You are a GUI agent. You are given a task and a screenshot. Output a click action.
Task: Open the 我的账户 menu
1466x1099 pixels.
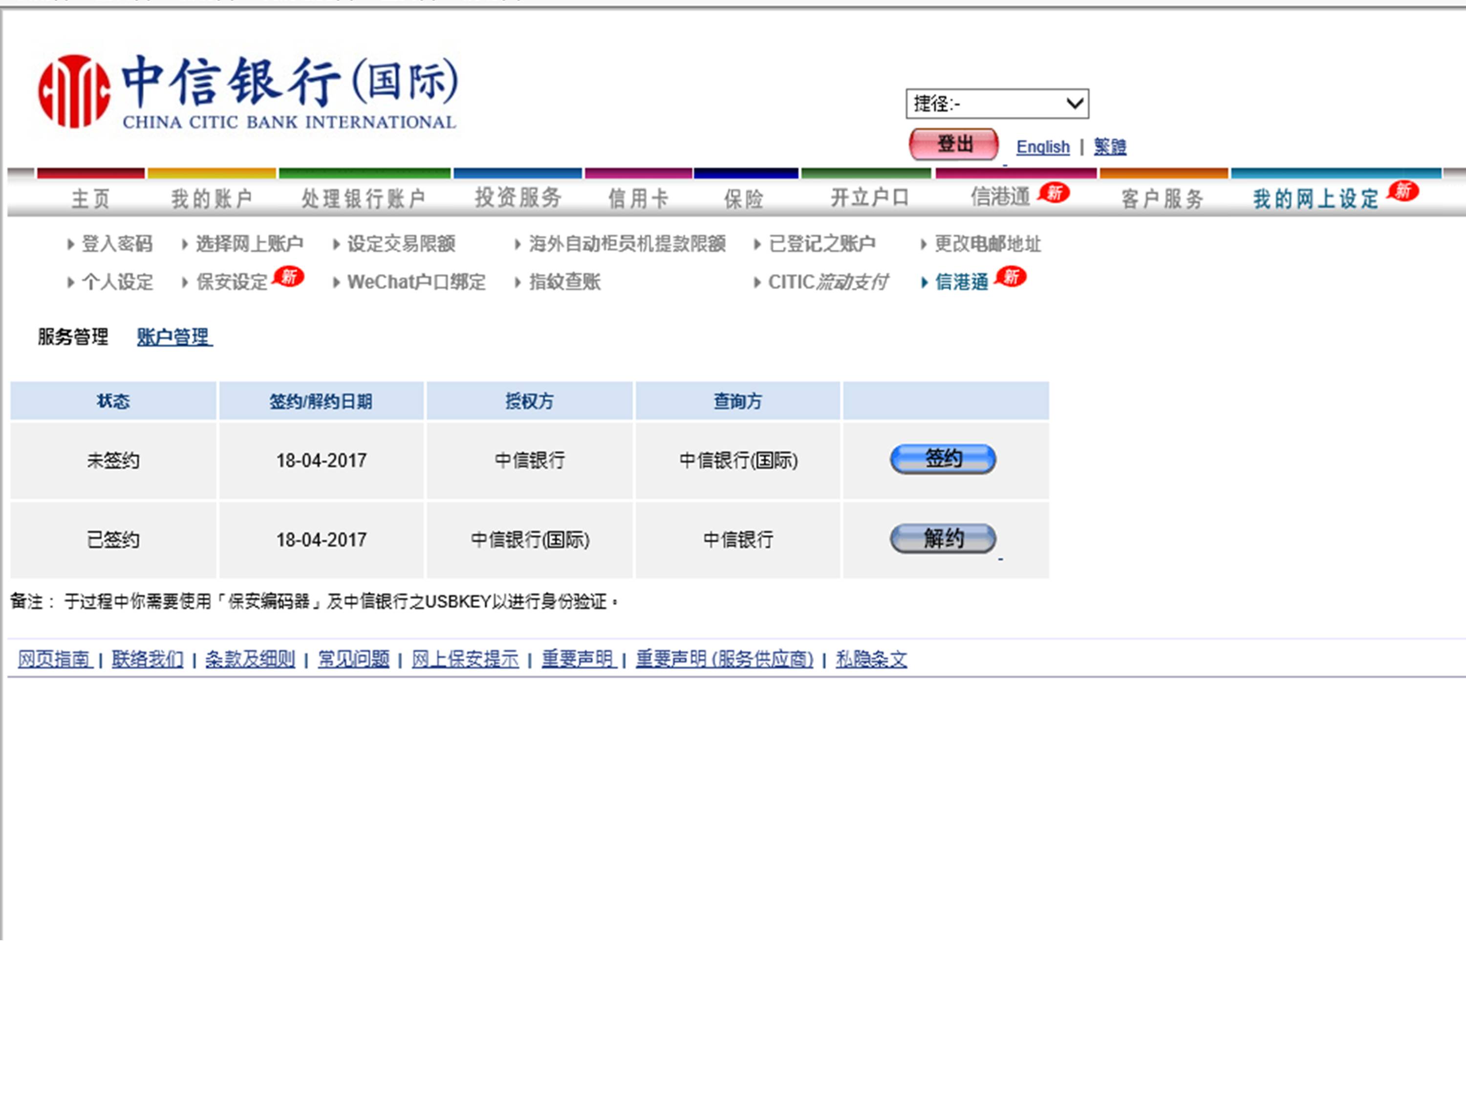tap(212, 198)
